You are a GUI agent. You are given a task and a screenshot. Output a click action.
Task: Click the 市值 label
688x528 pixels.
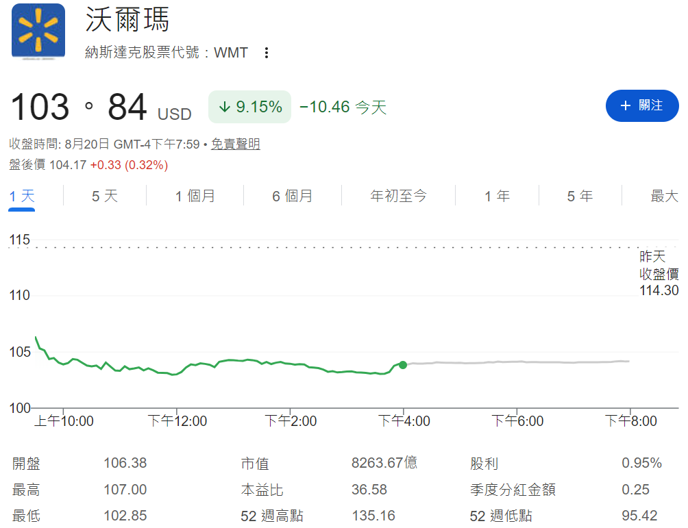pyautogui.click(x=255, y=464)
